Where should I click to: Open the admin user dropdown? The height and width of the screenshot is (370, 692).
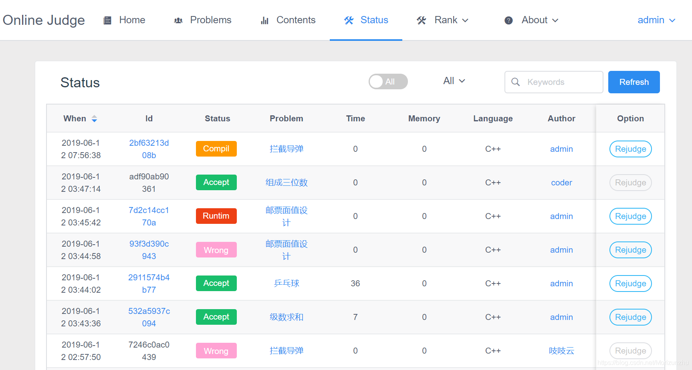point(656,20)
